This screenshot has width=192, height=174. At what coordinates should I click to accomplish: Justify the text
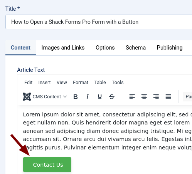click(168, 97)
